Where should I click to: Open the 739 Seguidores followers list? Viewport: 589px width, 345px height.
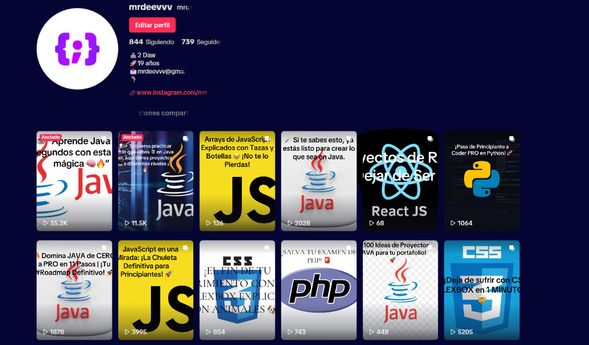[x=201, y=42]
